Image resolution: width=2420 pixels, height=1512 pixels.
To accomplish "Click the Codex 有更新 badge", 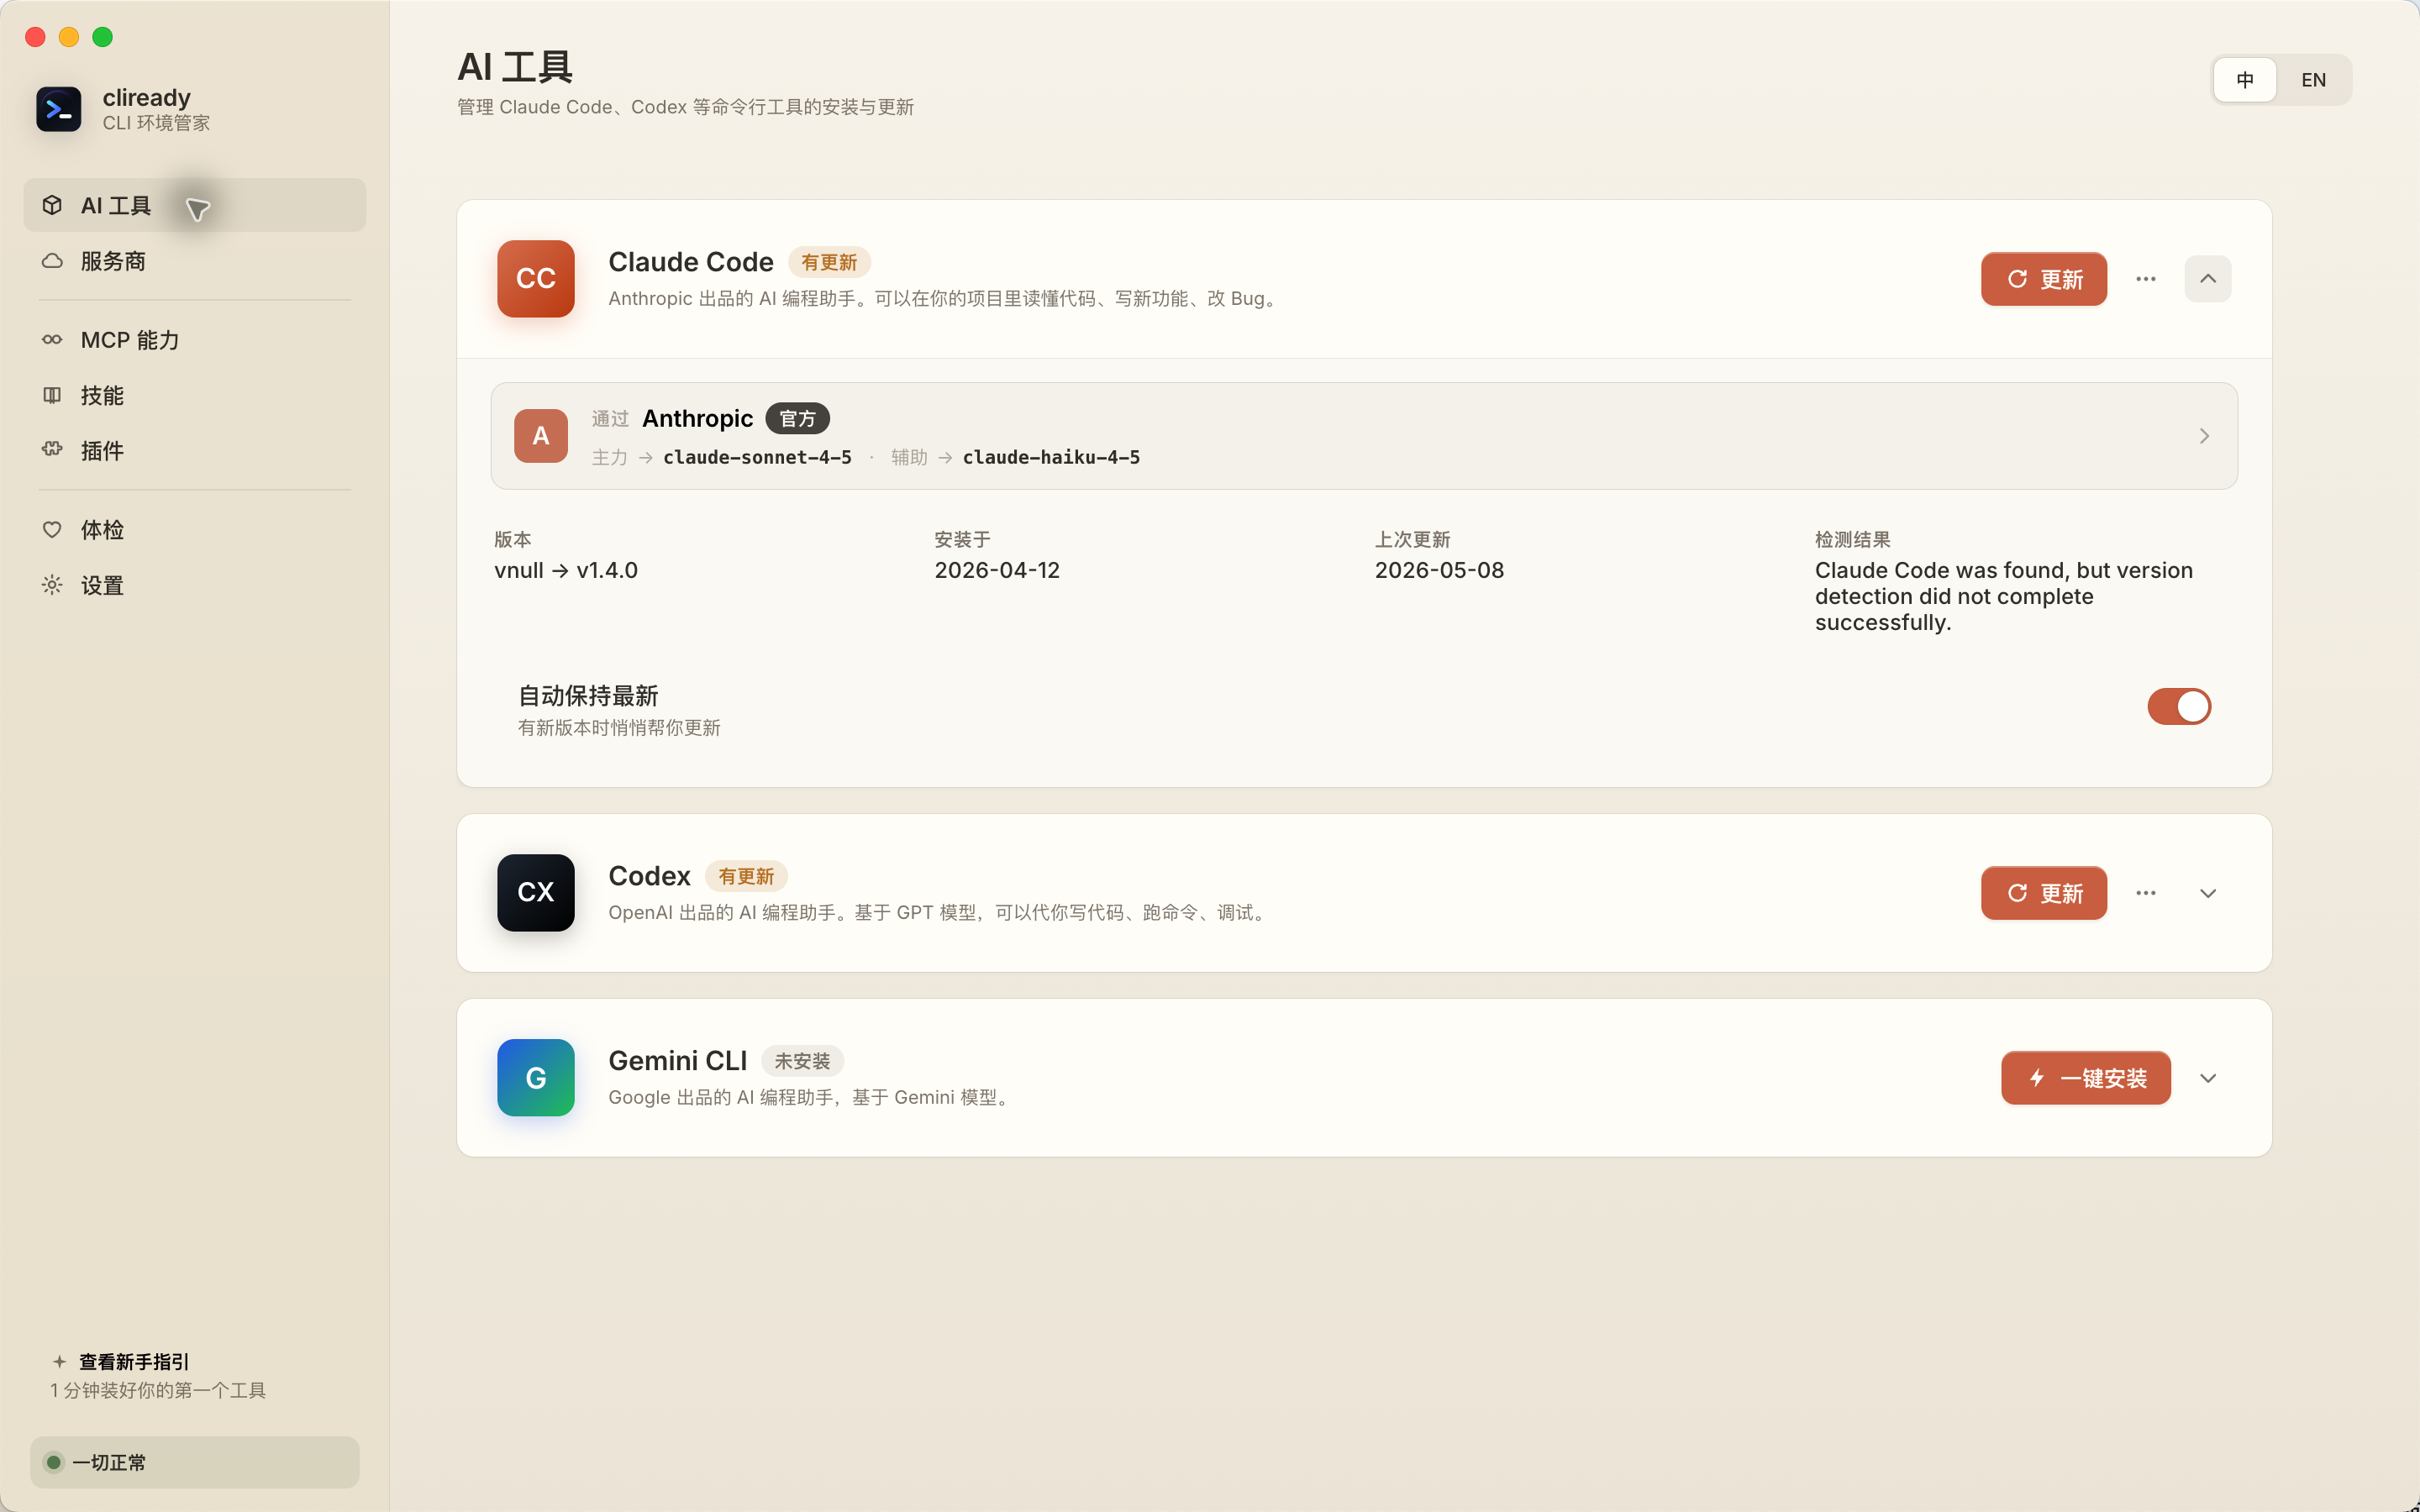I will point(746,876).
